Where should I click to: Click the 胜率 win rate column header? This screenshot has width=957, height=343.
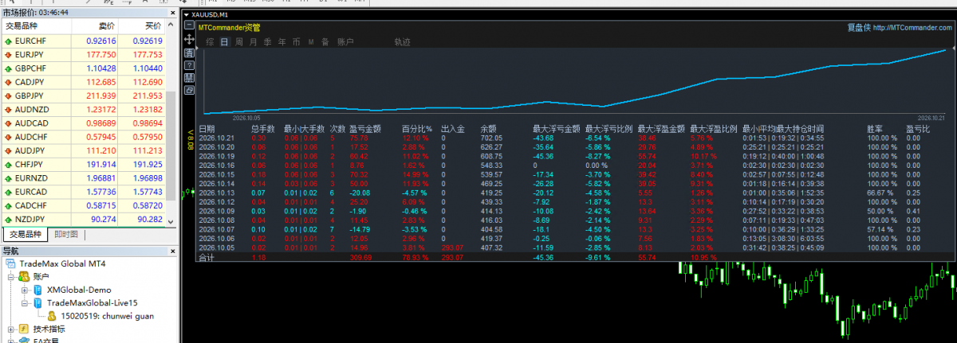pos(875,129)
